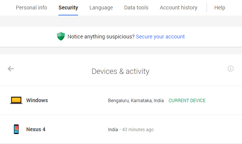Click the back arrow icon
The width and height of the screenshot is (242, 144).
pos(11,69)
